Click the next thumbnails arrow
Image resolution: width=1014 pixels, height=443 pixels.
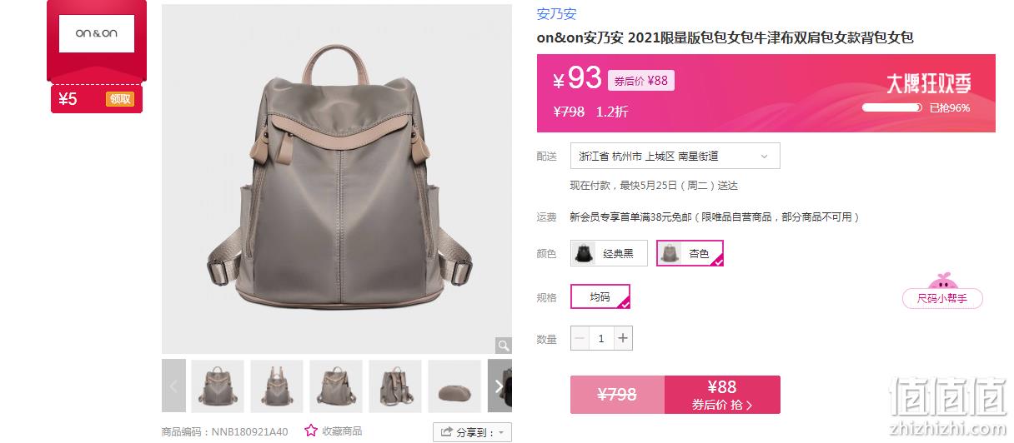(x=499, y=386)
